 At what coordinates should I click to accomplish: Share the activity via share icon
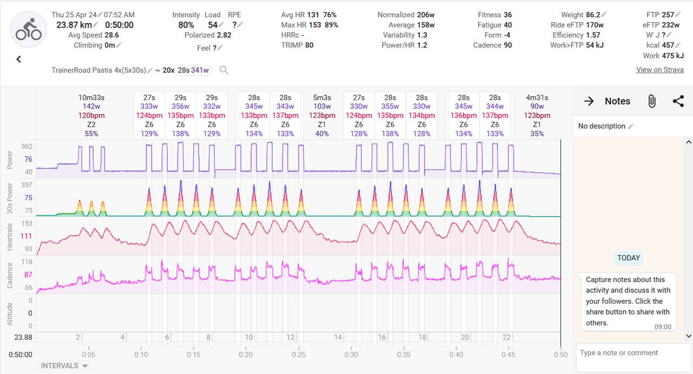click(x=678, y=101)
